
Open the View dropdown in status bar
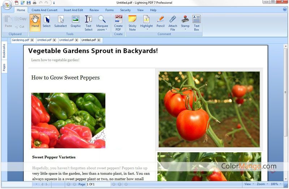249,184
